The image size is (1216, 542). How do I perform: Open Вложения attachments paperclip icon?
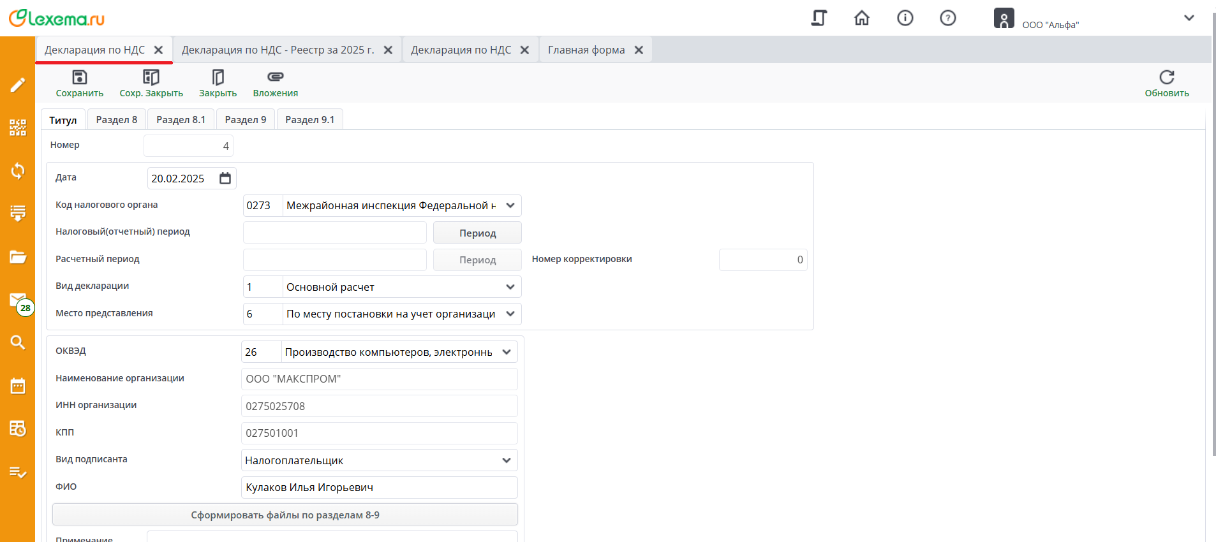point(275,78)
